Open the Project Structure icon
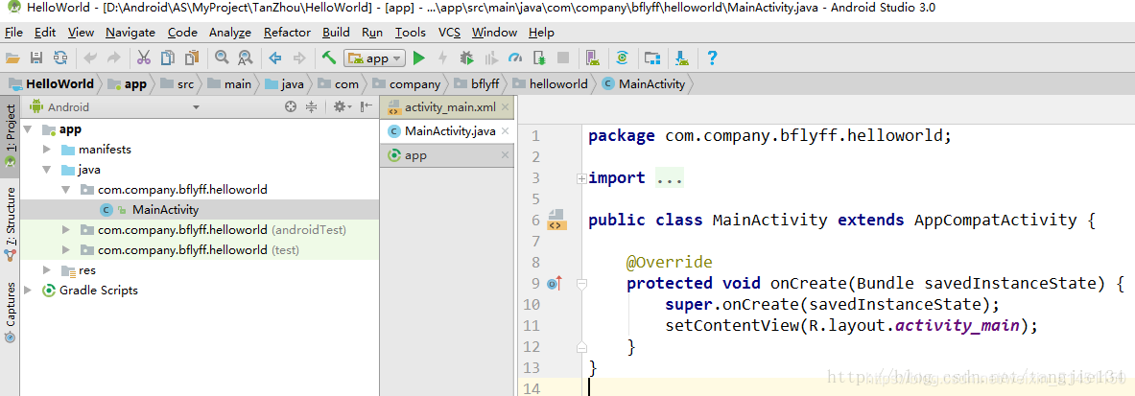 click(653, 58)
